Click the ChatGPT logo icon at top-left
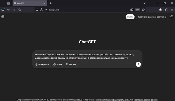The image size is (175, 101). click(x=3, y=17)
